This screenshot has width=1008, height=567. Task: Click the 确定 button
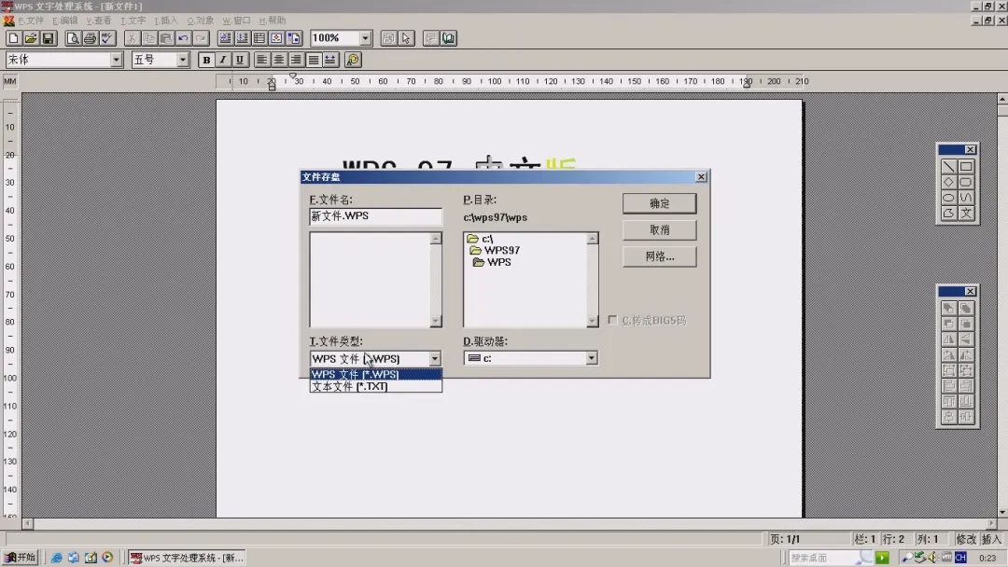pyautogui.click(x=659, y=203)
